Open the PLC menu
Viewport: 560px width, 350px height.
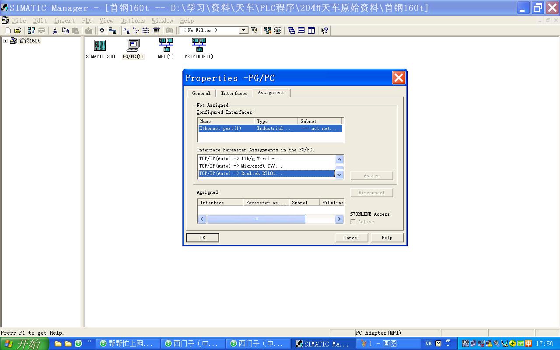[x=87, y=21]
